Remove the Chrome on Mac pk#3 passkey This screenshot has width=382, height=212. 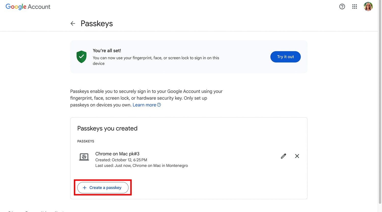297,156
